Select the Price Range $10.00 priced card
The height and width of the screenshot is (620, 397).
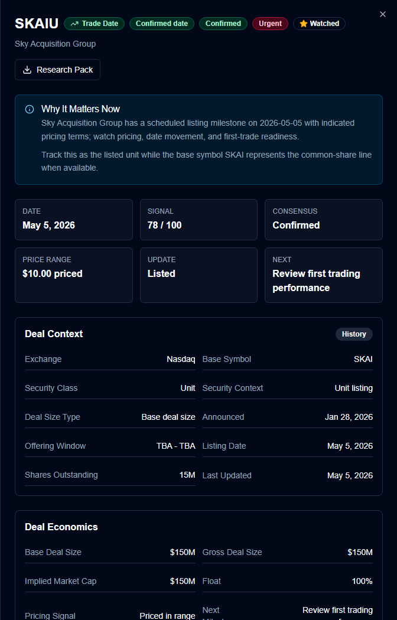73,275
